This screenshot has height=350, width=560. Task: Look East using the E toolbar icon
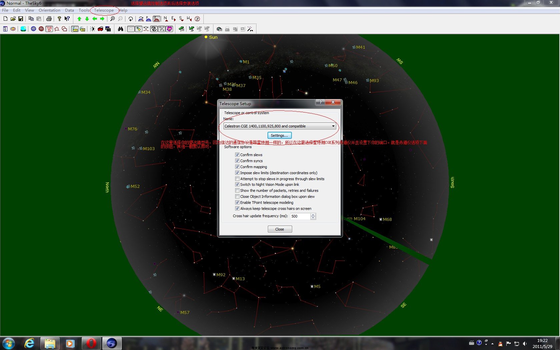(x=173, y=19)
